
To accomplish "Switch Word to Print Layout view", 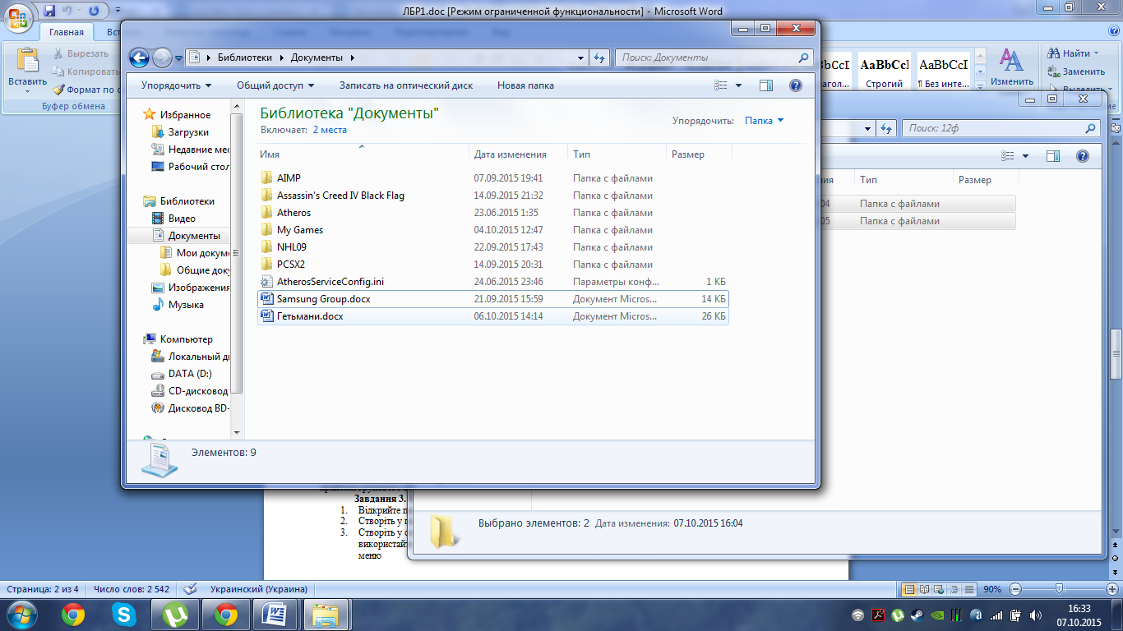I will tap(908, 589).
